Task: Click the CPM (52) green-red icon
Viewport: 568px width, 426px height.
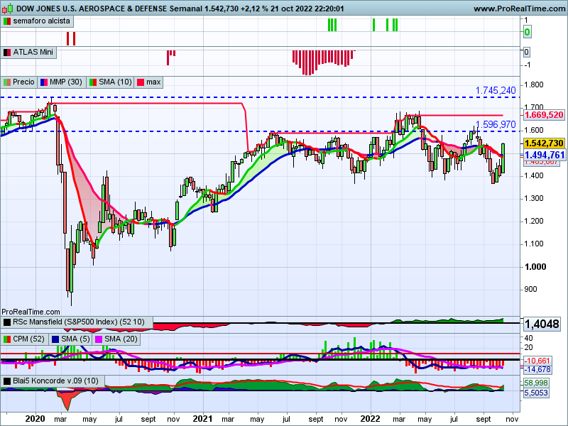Action: click(7, 339)
